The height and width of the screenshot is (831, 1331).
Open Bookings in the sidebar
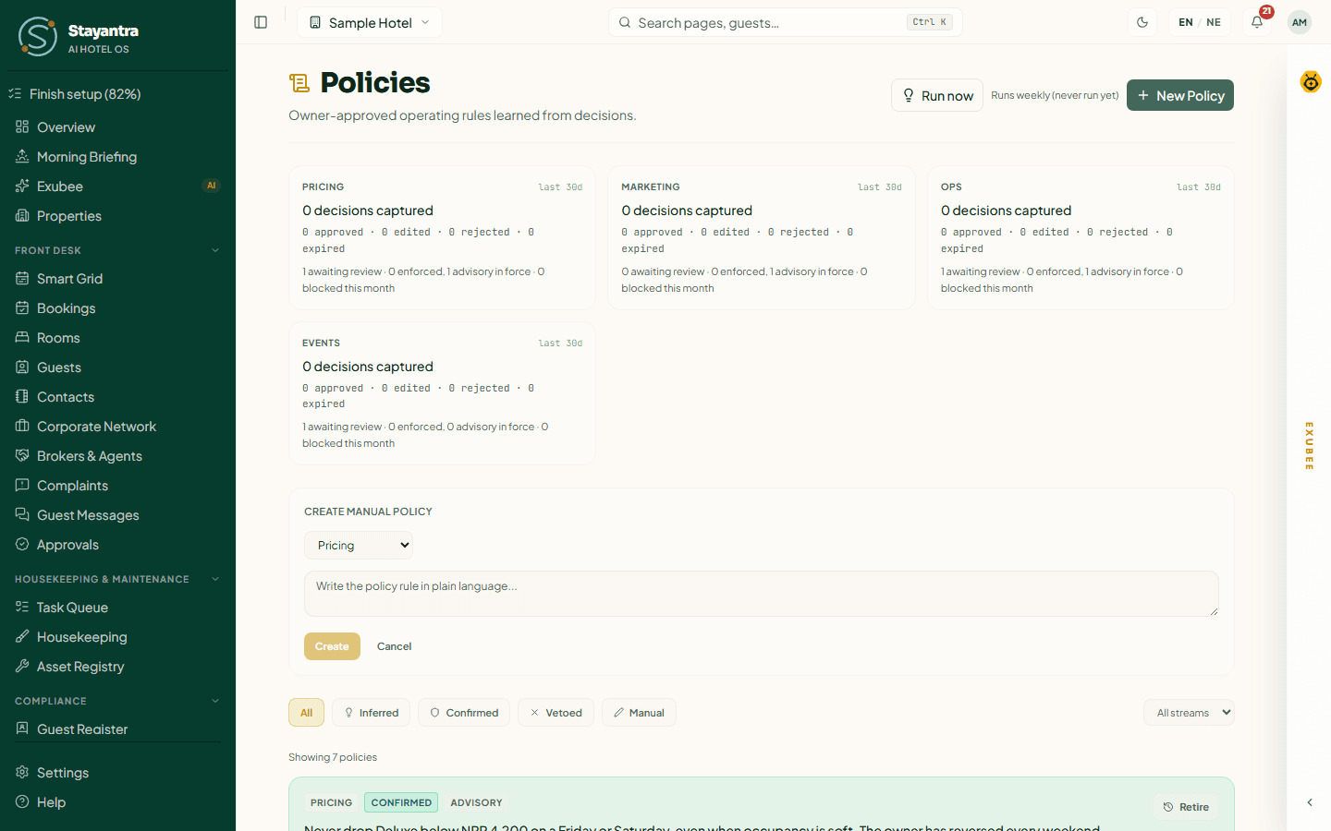click(117, 308)
